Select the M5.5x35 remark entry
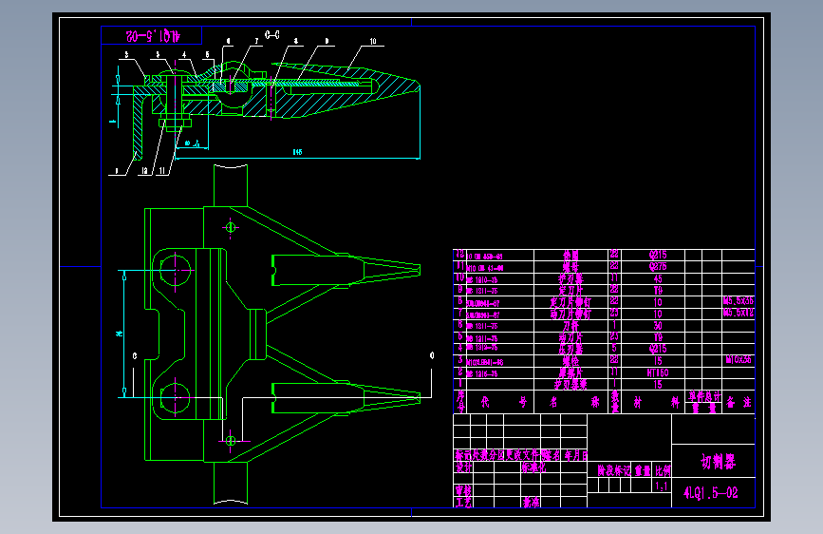823x534 pixels. tap(739, 301)
